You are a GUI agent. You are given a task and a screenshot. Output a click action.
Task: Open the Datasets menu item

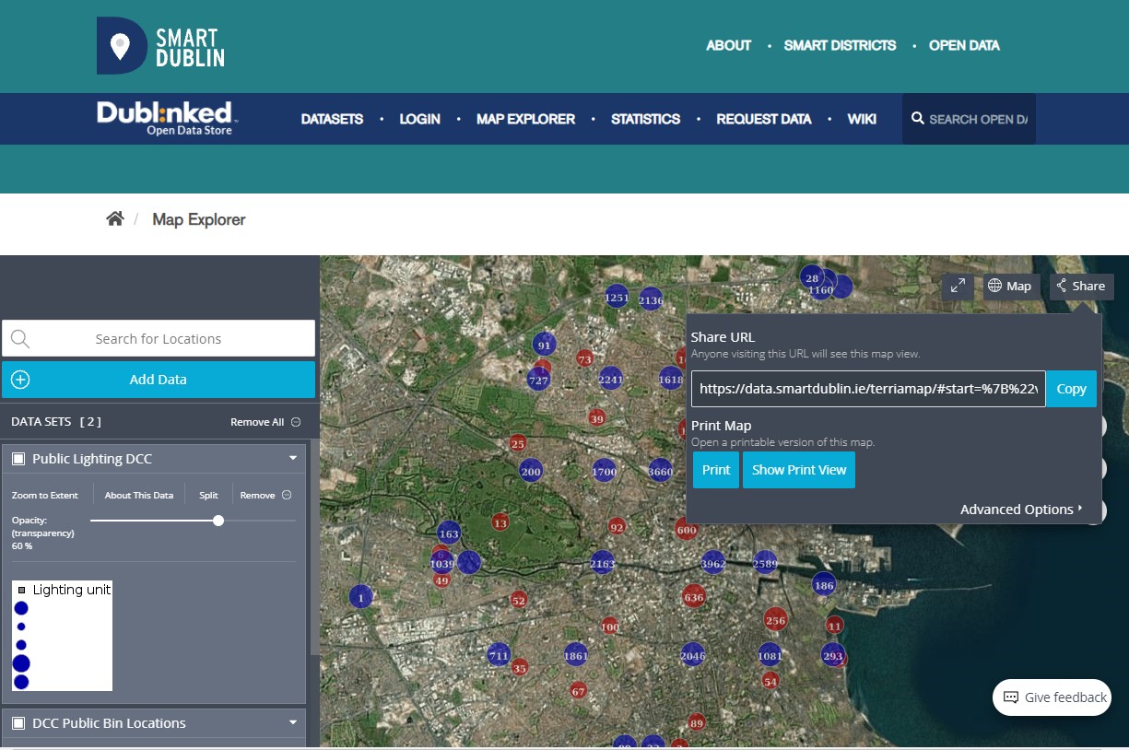coord(332,119)
